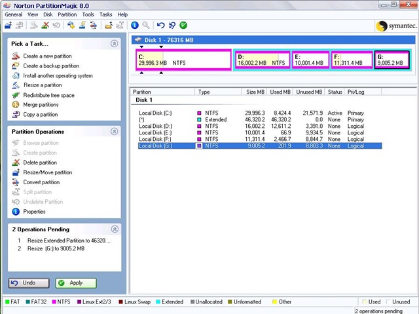Click the Delete partition red X toolbar icon
The image size is (419, 314).
(45, 26)
